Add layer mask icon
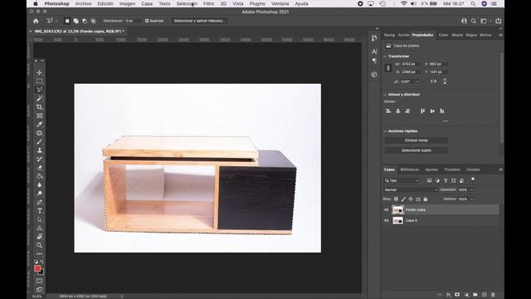531x299 pixels. (457, 295)
